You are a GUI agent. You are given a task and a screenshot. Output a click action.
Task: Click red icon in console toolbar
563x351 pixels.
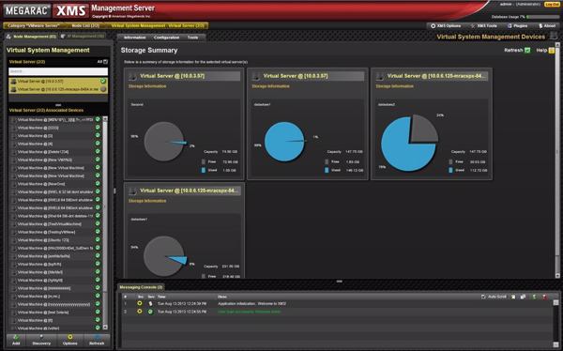(x=544, y=297)
